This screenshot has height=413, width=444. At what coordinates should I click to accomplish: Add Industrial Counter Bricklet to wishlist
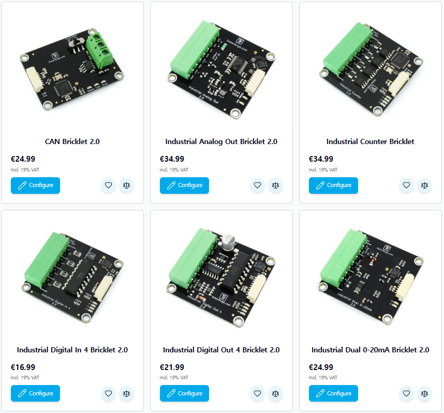pyautogui.click(x=406, y=186)
